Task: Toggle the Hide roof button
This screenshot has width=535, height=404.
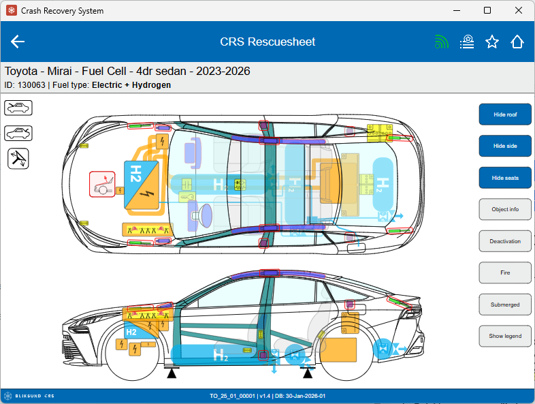Action: click(x=504, y=114)
